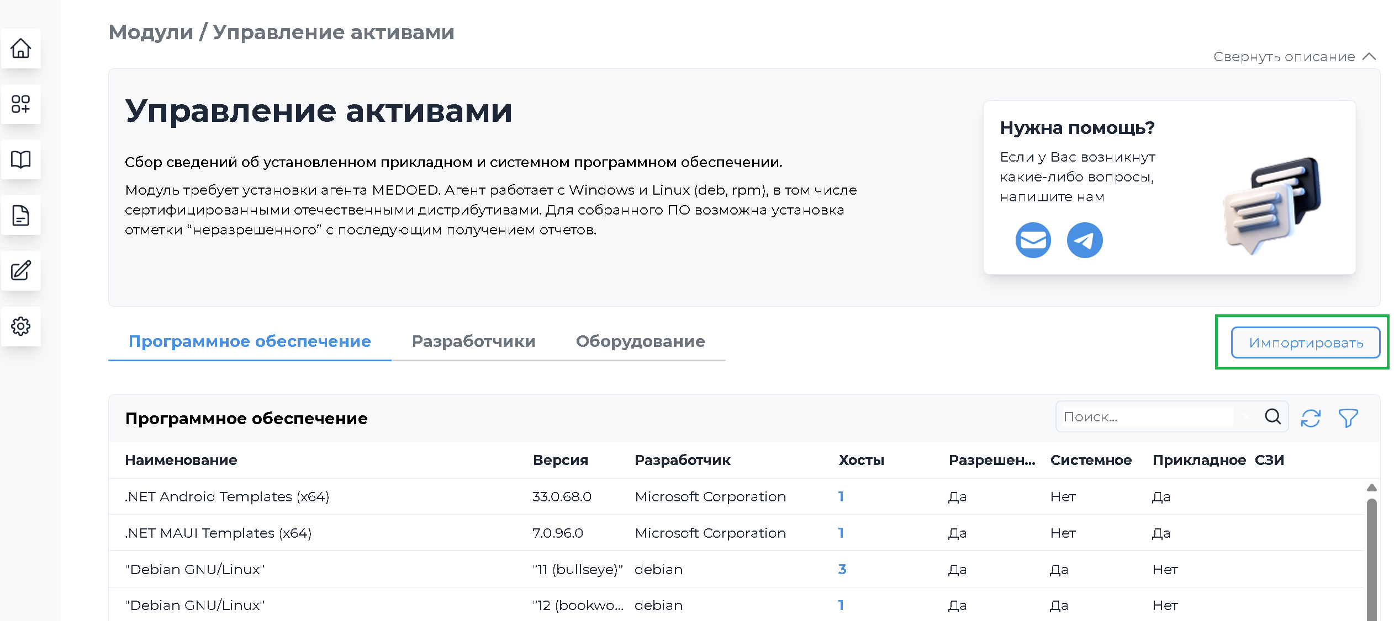The height and width of the screenshot is (621, 1394).
Task: Contact support via the email icon
Action: [x=1033, y=240]
